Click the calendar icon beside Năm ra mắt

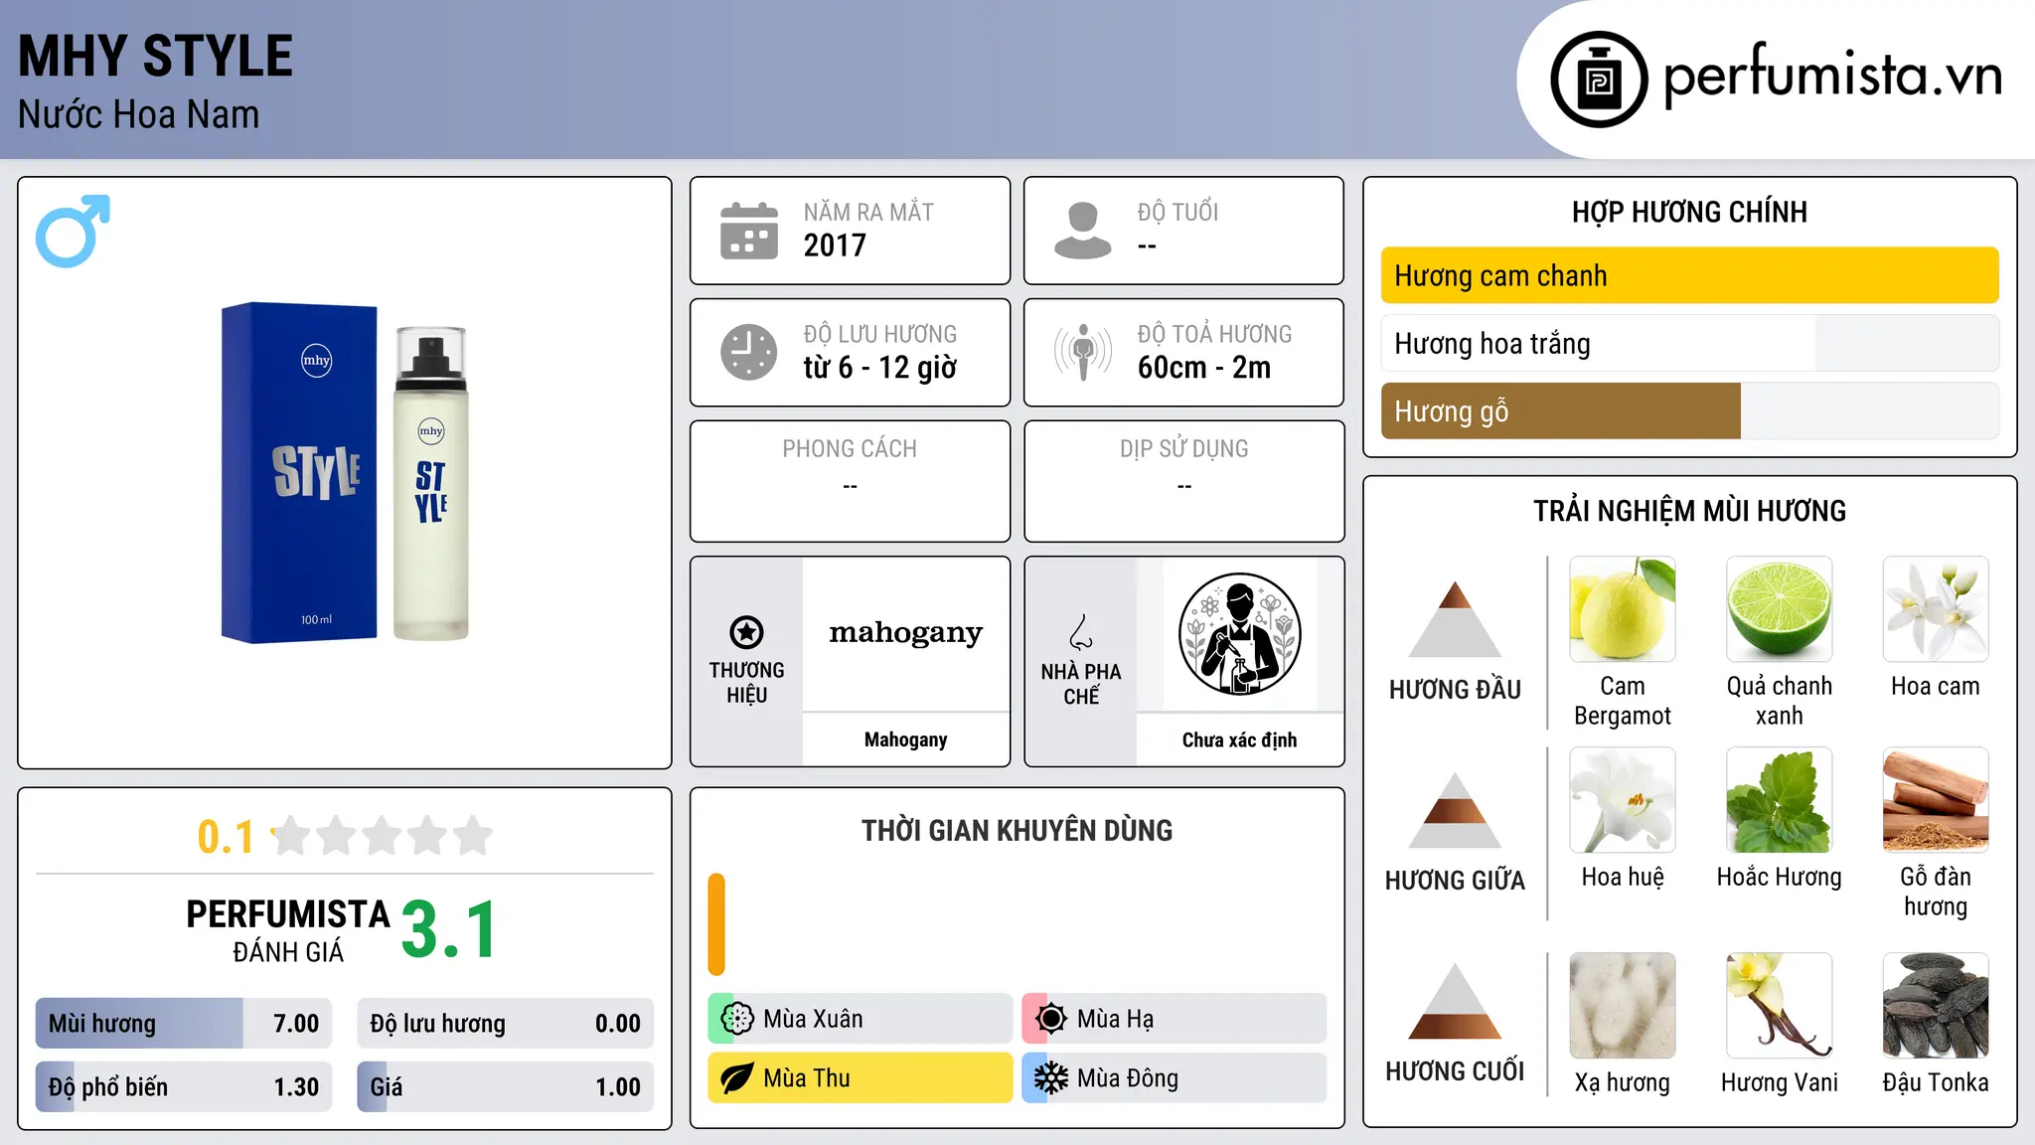tap(749, 231)
